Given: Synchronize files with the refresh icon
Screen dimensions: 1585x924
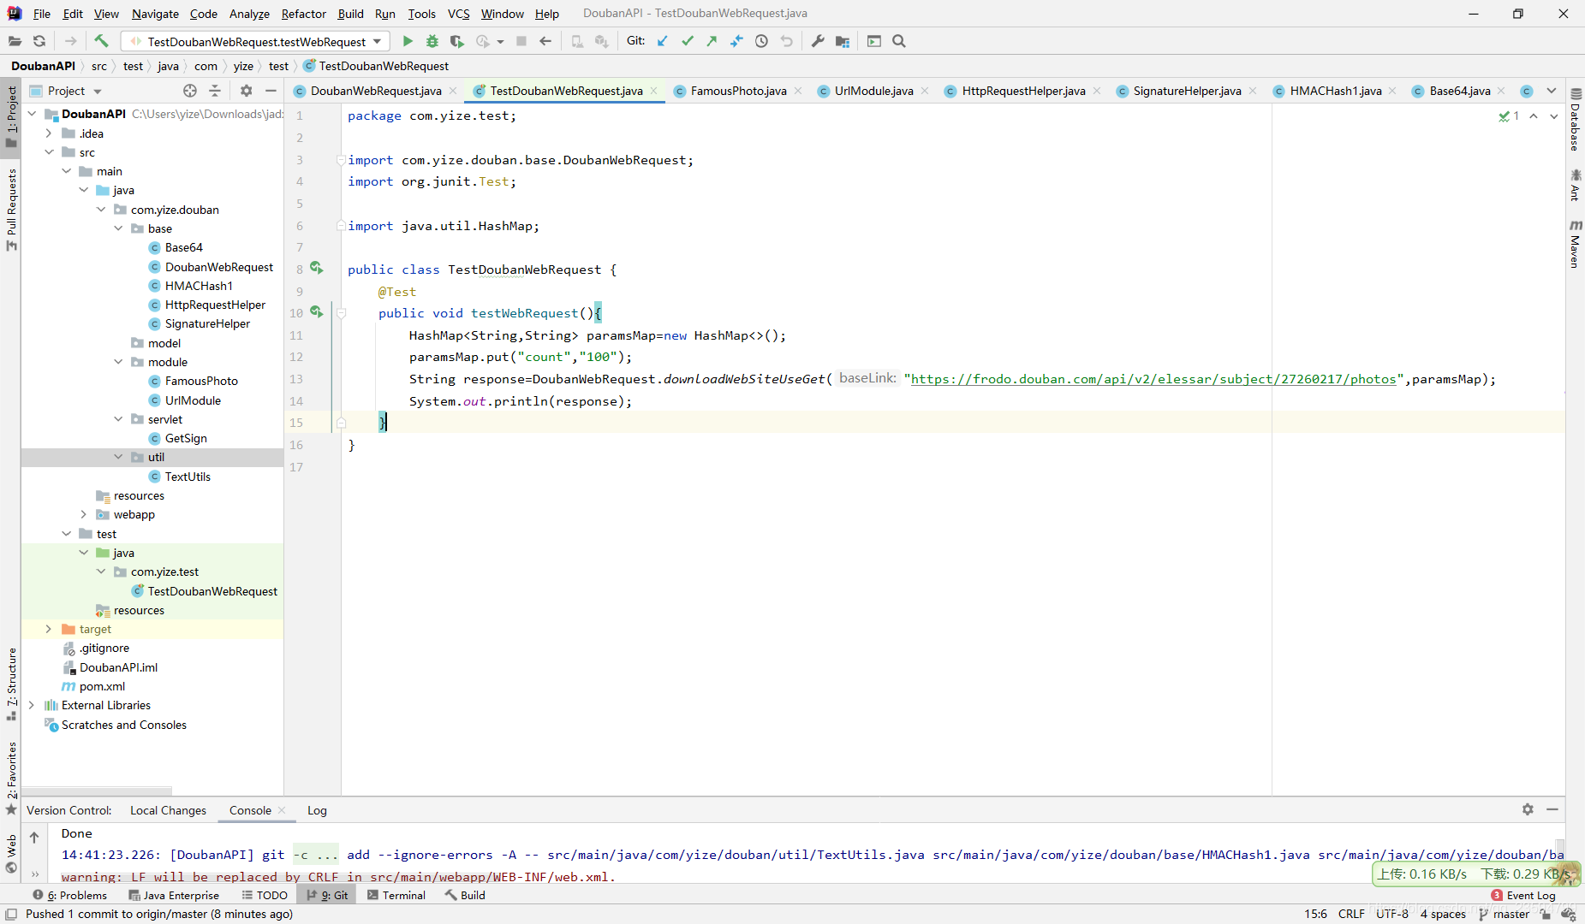Looking at the screenshot, I should pos(39,41).
